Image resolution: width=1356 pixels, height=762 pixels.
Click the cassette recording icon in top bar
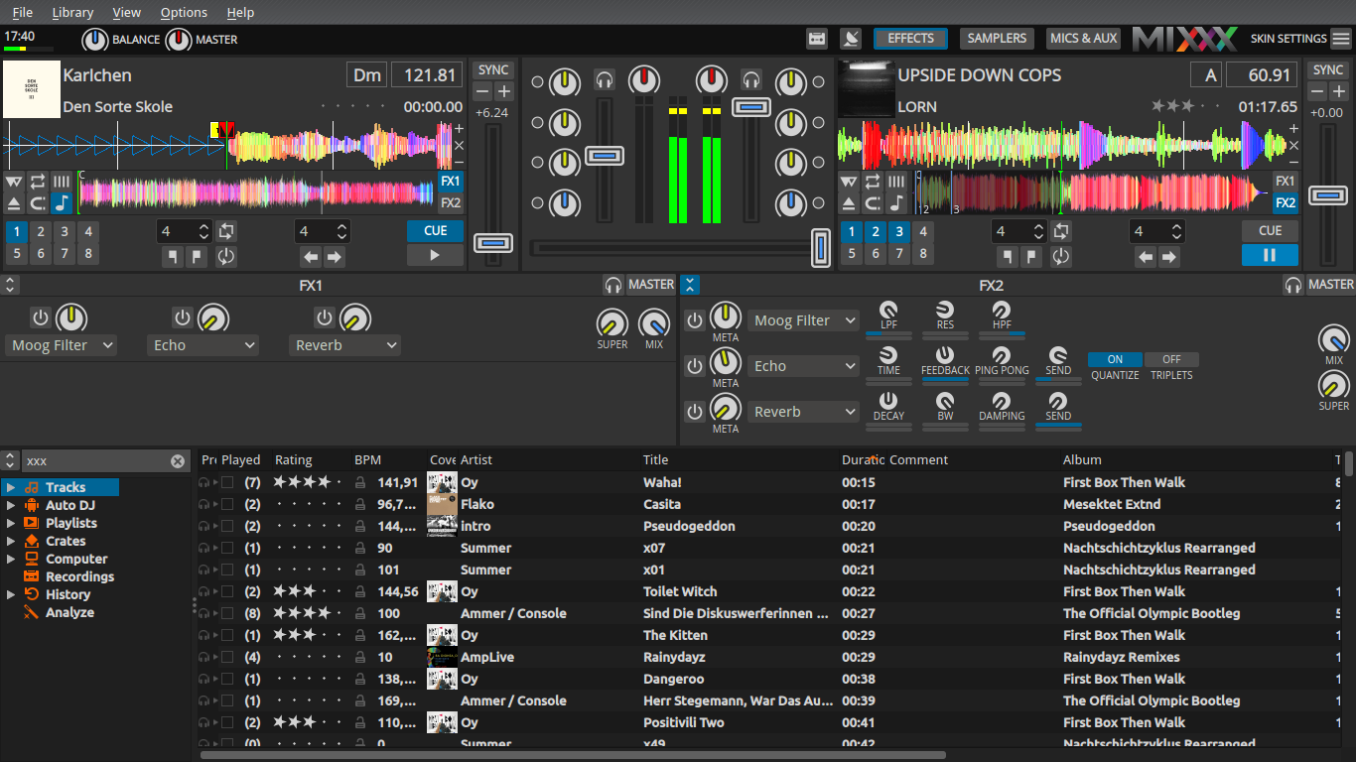(818, 39)
